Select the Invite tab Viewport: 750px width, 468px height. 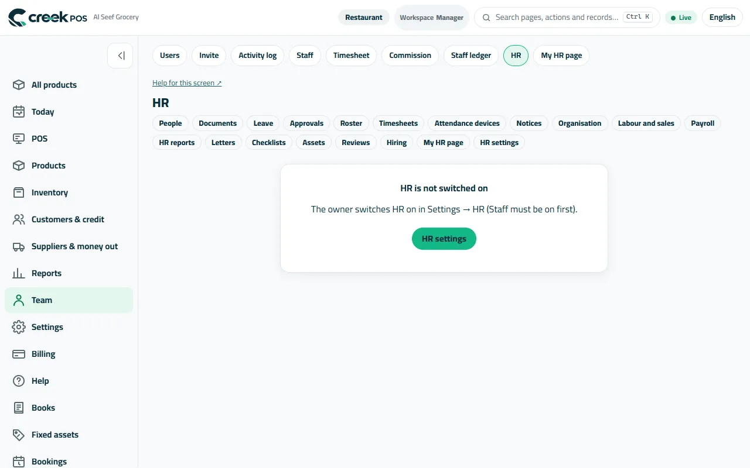[209, 56]
